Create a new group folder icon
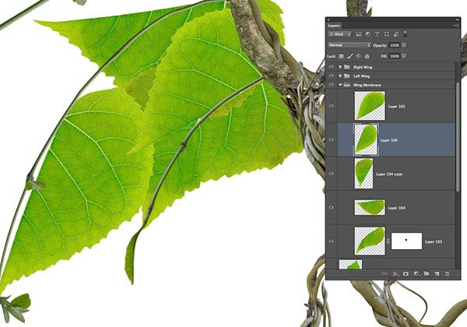Screen dimensions: 467x327 pyautogui.click(x=427, y=273)
